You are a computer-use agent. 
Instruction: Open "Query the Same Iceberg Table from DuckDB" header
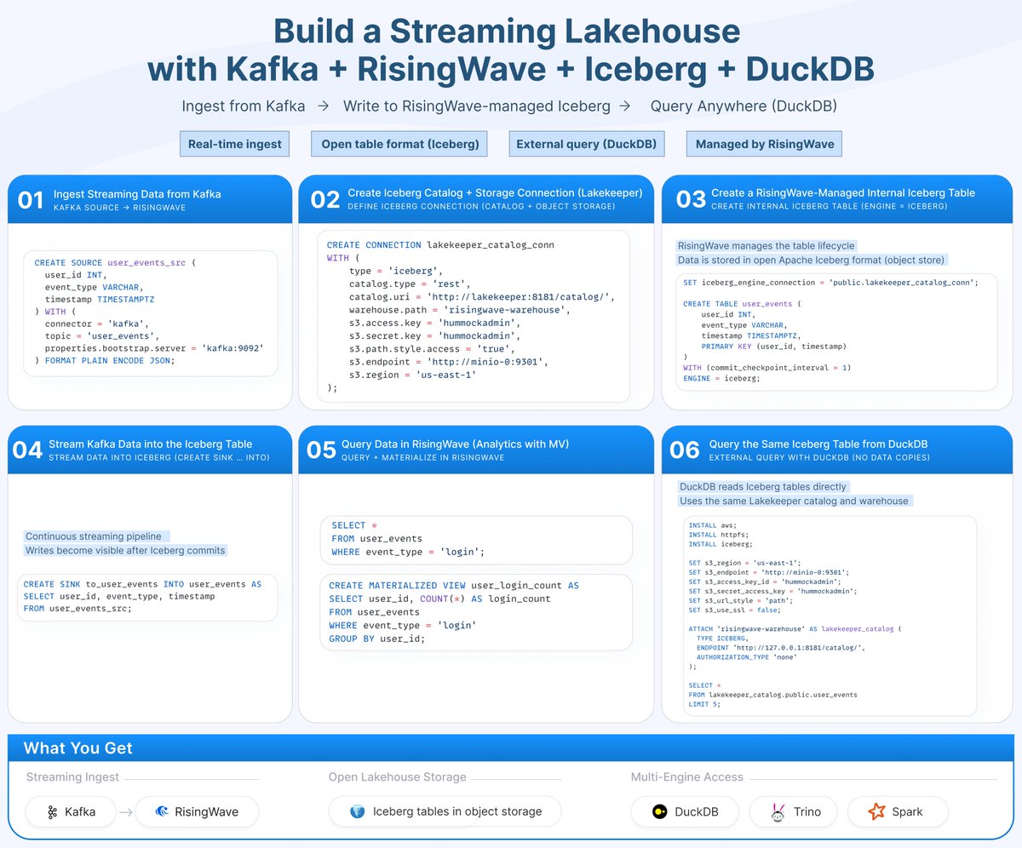point(818,444)
